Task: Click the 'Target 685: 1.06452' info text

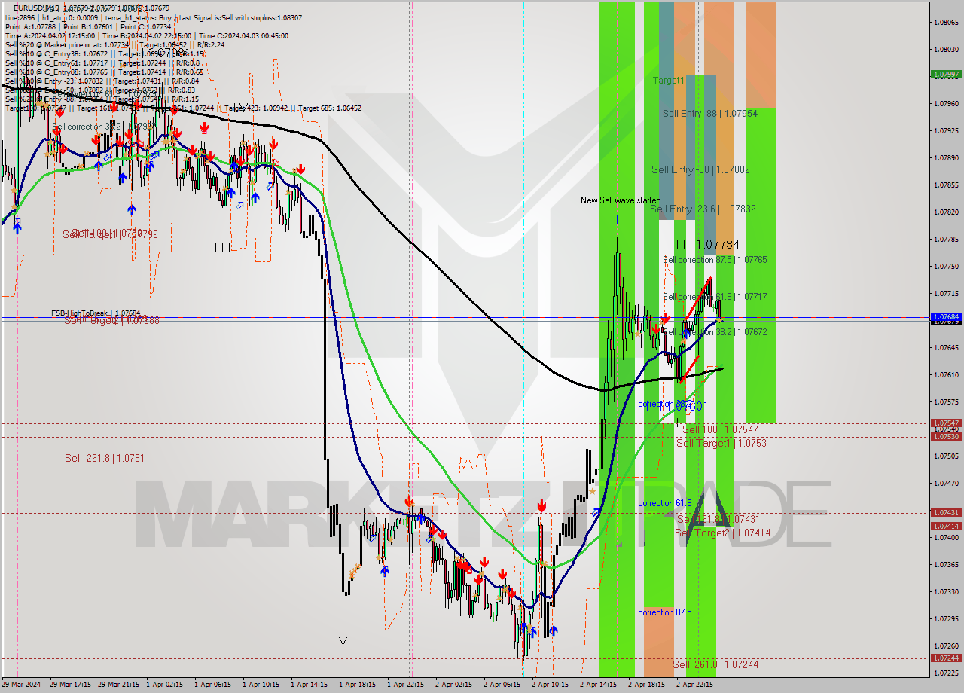Action: [331, 108]
